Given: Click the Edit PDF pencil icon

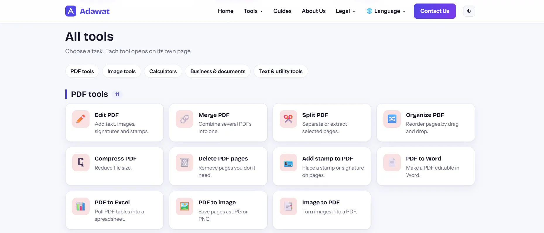Looking at the screenshot, I should click(x=81, y=119).
